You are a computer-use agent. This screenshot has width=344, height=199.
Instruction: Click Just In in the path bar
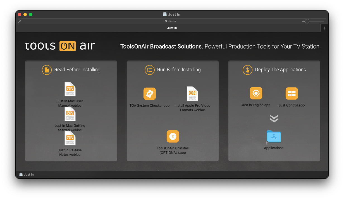click(29, 174)
